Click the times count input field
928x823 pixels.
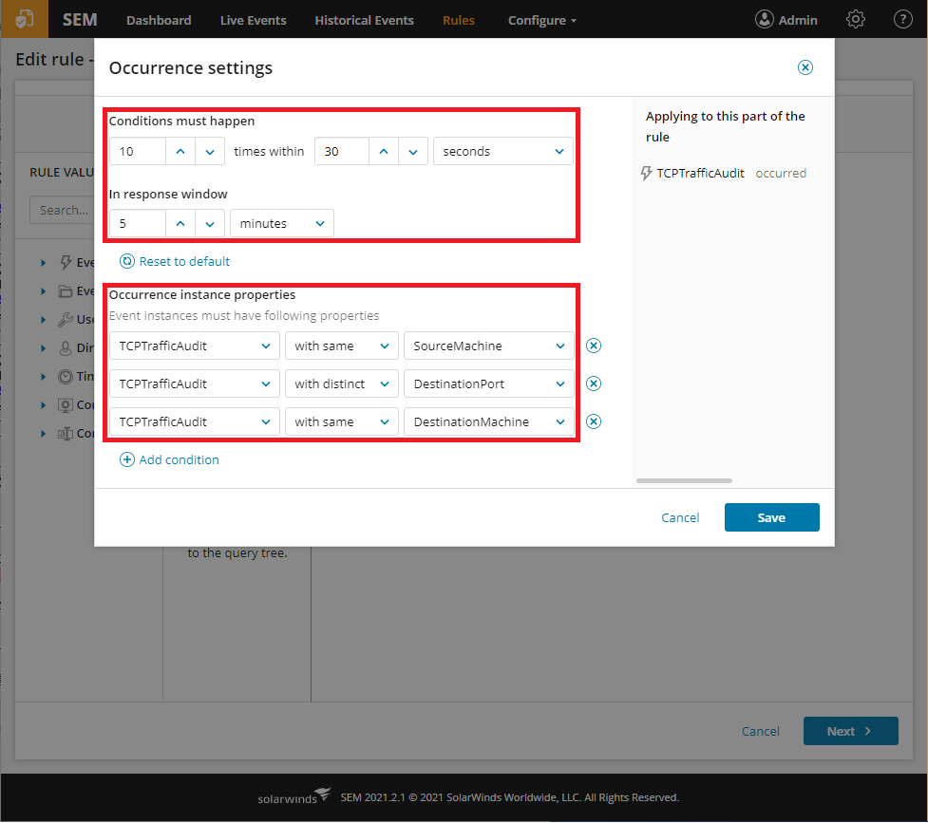click(x=138, y=152)
